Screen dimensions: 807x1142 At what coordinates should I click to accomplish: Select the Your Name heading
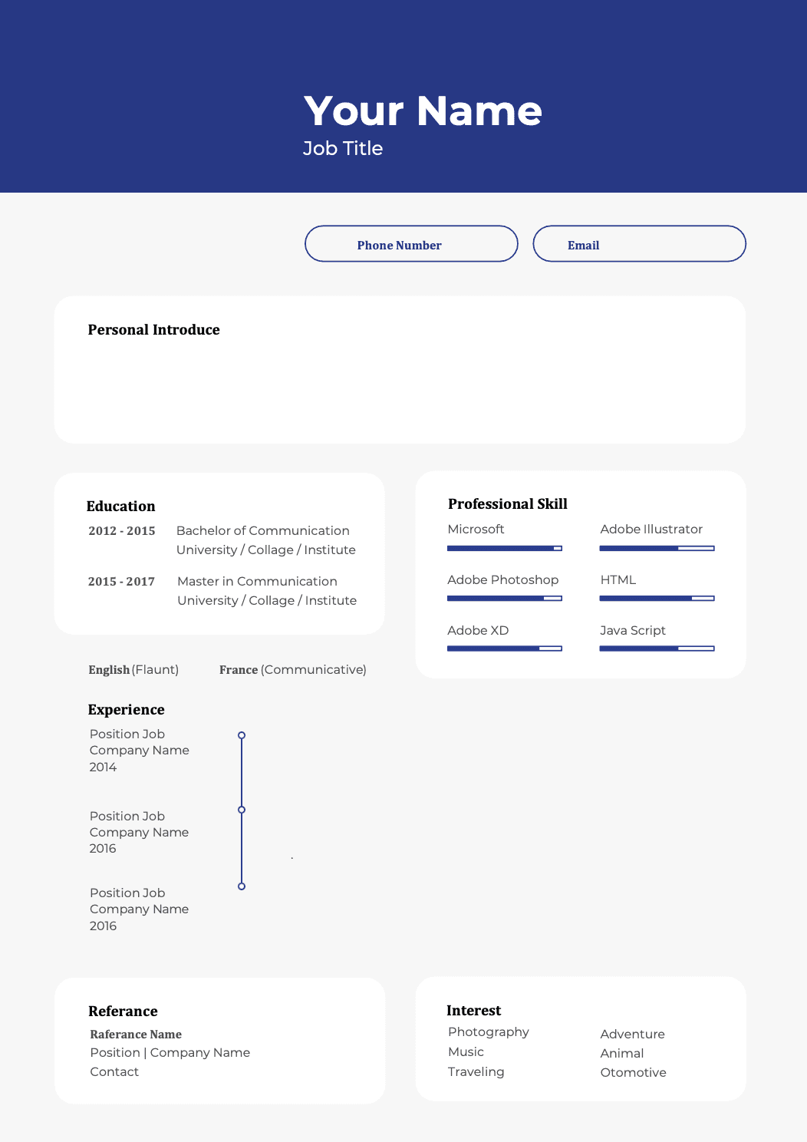423,111
